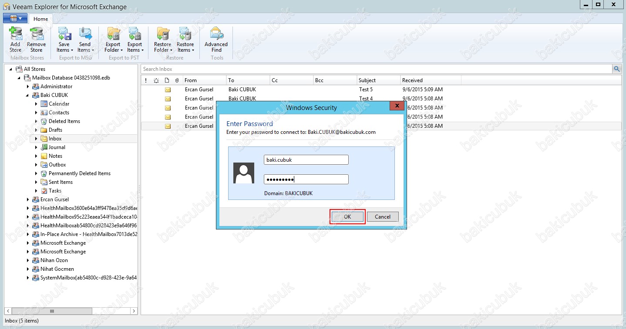Click the tree panel's horizontal scrollbar thumb
The height and width of the screenshot is (329, 626).
(x=52, y=311)
